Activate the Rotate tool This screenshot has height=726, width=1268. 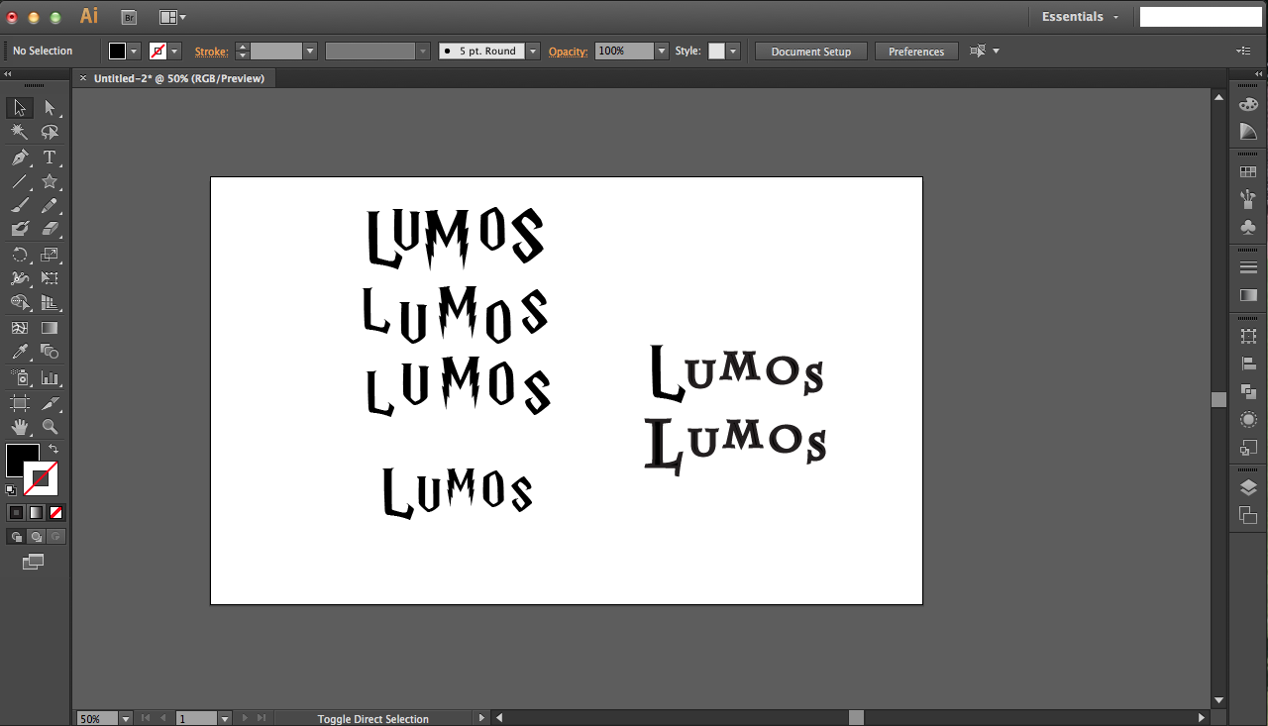tap(20, 255)
